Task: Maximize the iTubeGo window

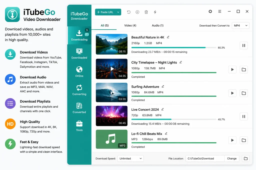Action: point(238,11)
